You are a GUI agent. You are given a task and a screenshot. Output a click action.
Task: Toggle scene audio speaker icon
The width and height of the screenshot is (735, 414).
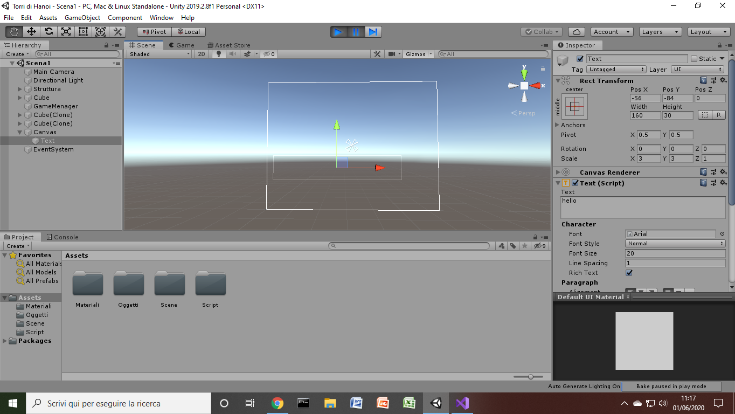click(232, 54)
